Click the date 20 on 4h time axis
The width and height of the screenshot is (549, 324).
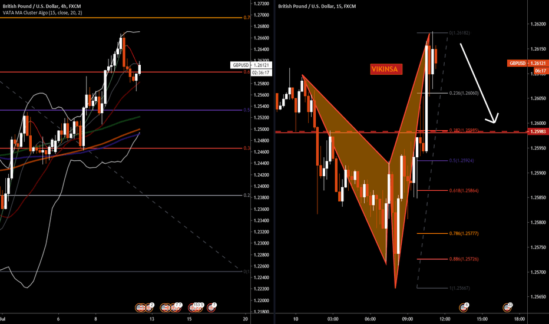coord(246,319)
